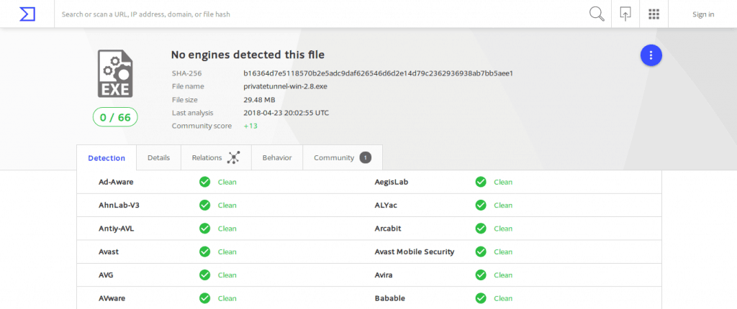
Task: Click the last analysis timestamp 2018-04-23
Action: point(286,113)
